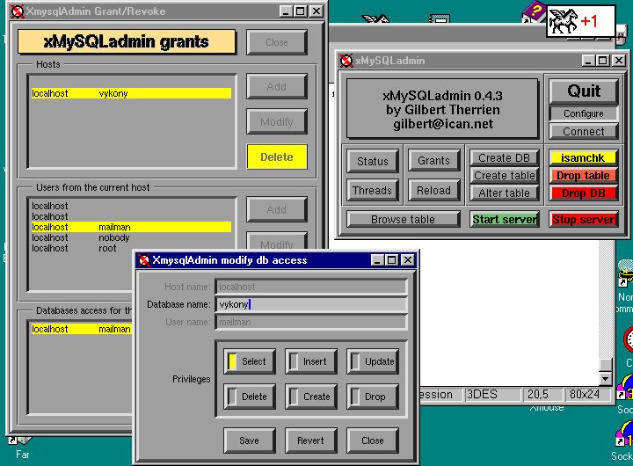Open the Grants window
This screenshot has width=633, height=466.
pos(434,161)
